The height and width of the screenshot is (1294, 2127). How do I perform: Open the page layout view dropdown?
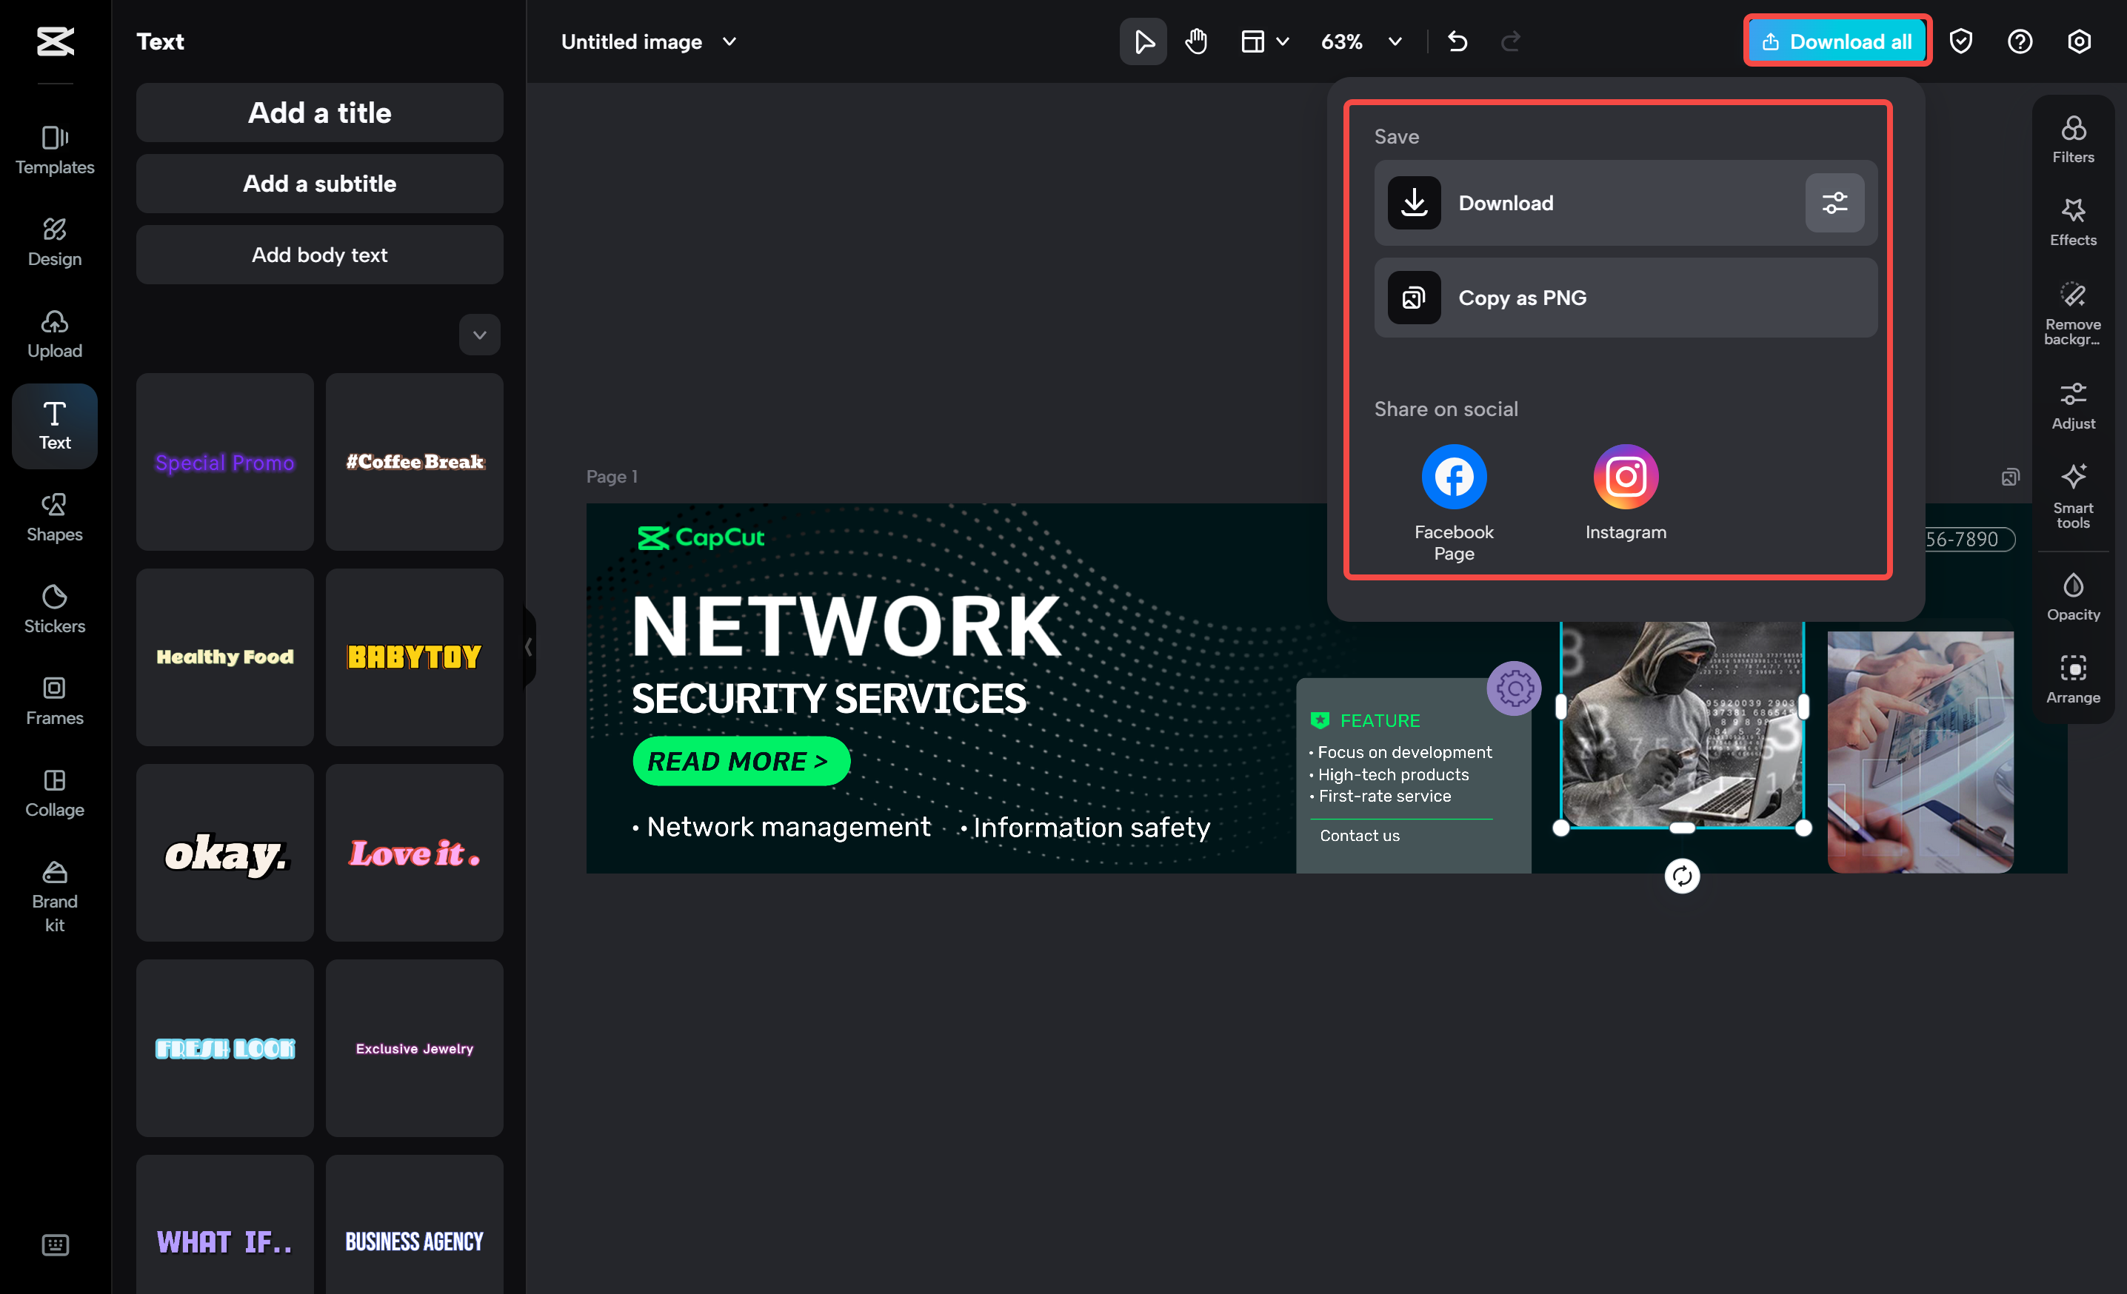click(x=1263, y=41)
